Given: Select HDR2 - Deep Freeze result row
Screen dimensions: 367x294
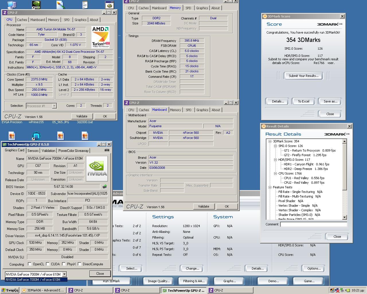Looking at the screenshot, I should coord(306,169).
